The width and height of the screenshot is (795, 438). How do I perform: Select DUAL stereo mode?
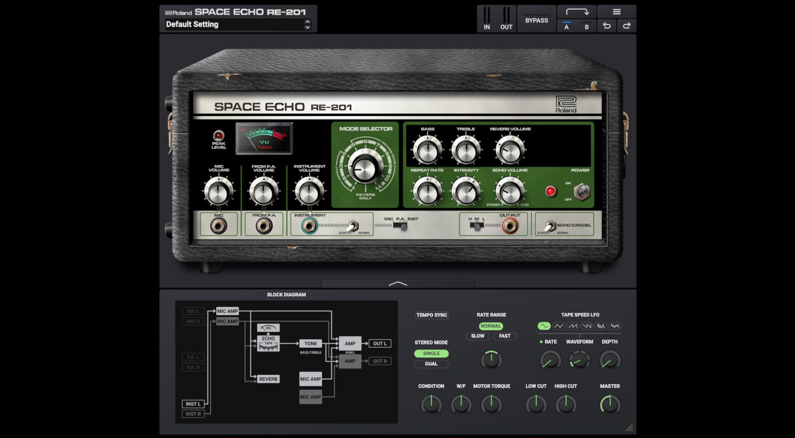(431, 364)
